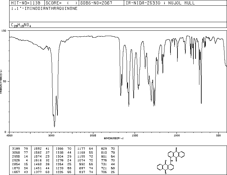Click peak table row 721 68
The height and width of the screenshot is (175, 227).
point(108,168)
